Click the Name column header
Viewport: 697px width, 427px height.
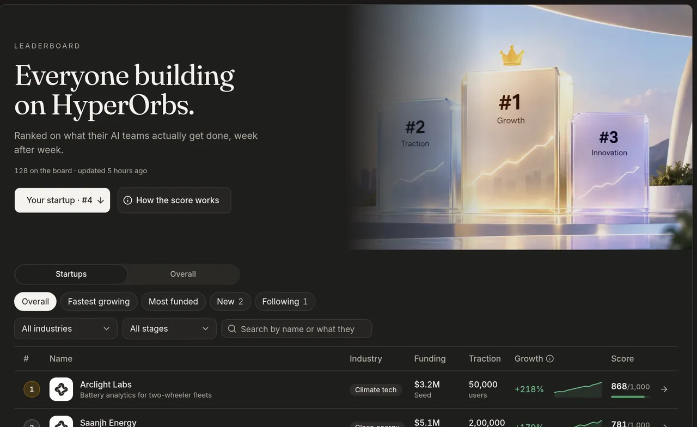tap(61, 358)
